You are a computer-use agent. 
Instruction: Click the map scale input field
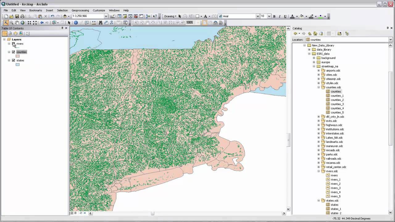click(88, 16)
